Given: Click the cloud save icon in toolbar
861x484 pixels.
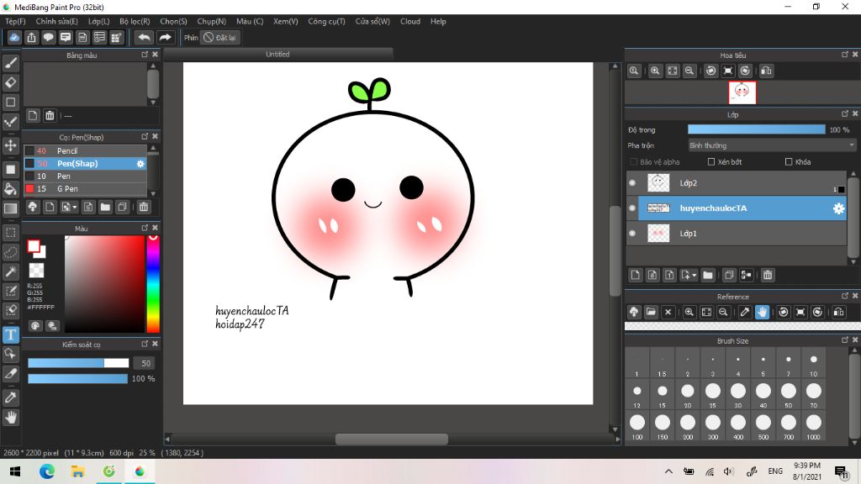Looking at the screenshot, I should 14,37.
